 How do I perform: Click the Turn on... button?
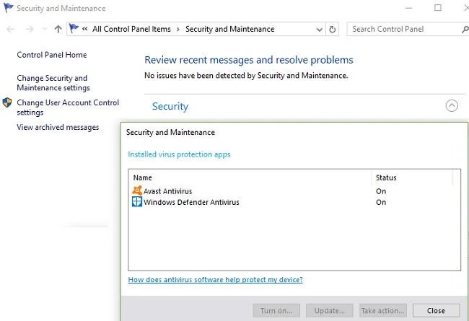[276, 310]
